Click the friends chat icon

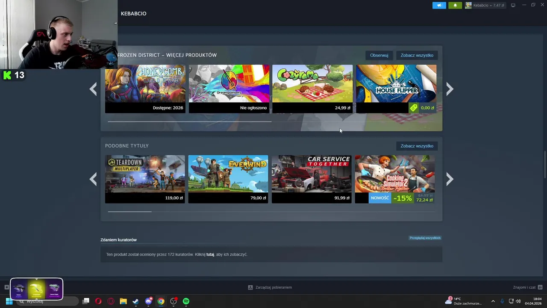[x=540, y=287]
